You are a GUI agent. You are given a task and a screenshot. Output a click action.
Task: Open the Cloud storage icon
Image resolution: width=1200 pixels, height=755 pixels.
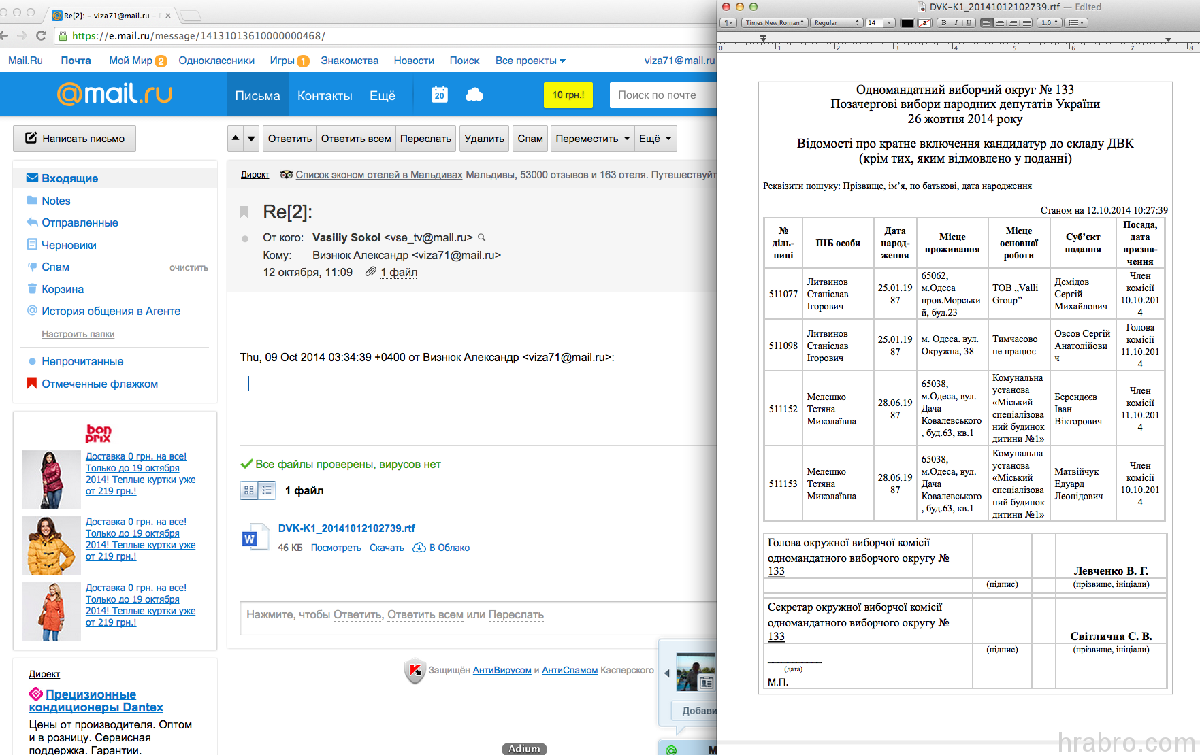[474, 95]
